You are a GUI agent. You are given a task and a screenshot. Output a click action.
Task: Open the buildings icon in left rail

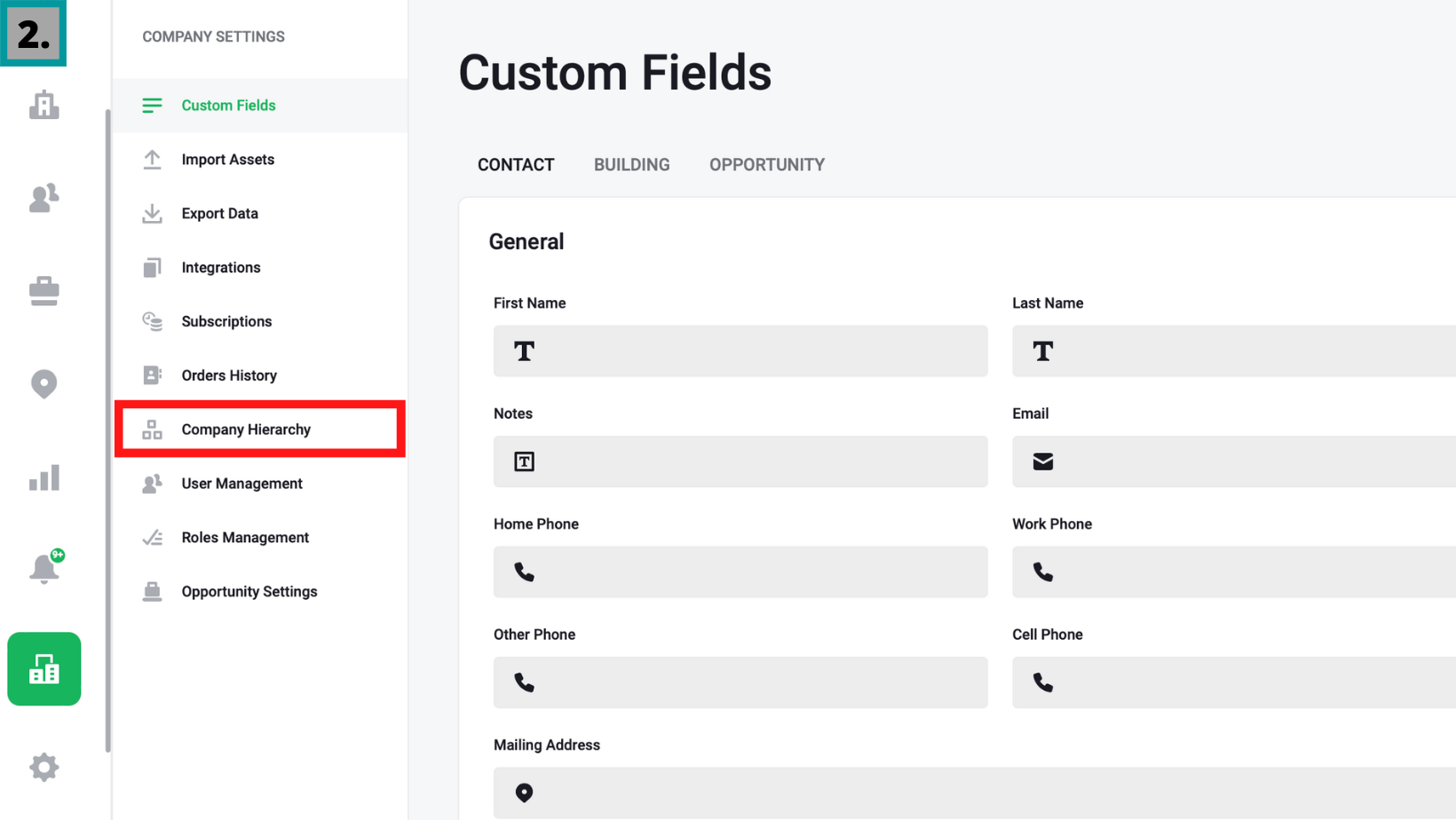(x=44, y=106)
